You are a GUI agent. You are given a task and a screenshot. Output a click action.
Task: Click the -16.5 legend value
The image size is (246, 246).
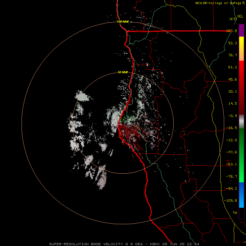tap(232, 128)
